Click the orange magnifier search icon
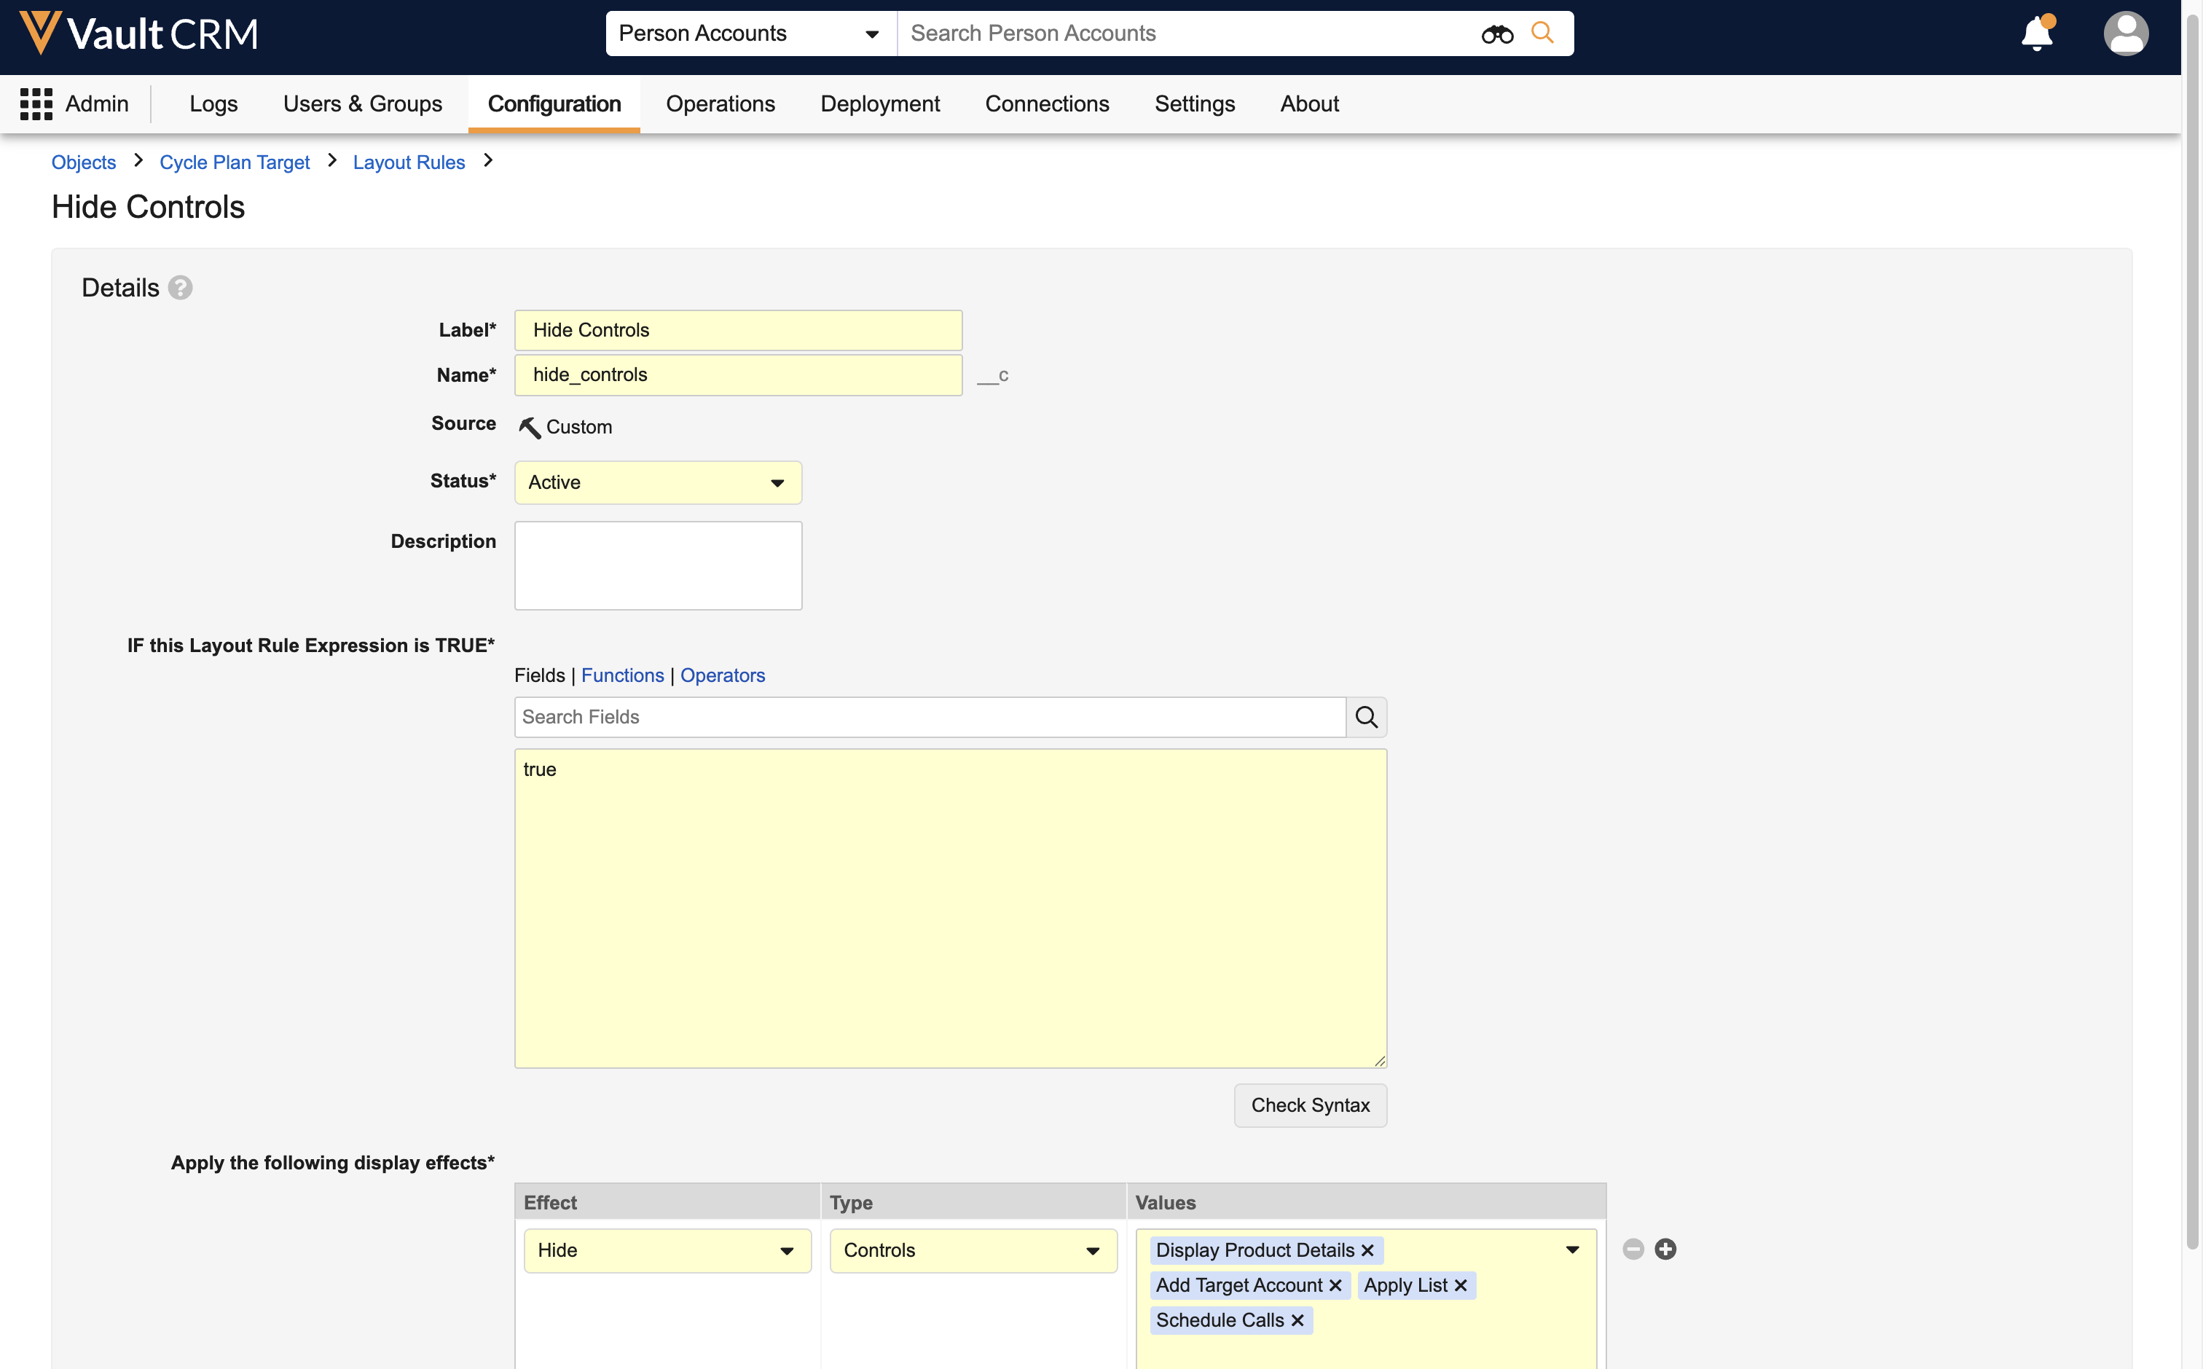The height and width of the screenshot is (1369, 2203). pyautogui.click(x=1542, y=33)
